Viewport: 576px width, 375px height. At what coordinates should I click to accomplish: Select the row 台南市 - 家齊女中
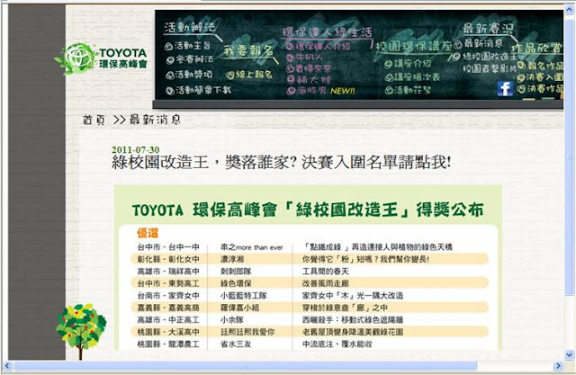pyautogui.click(x=310, y=295)
